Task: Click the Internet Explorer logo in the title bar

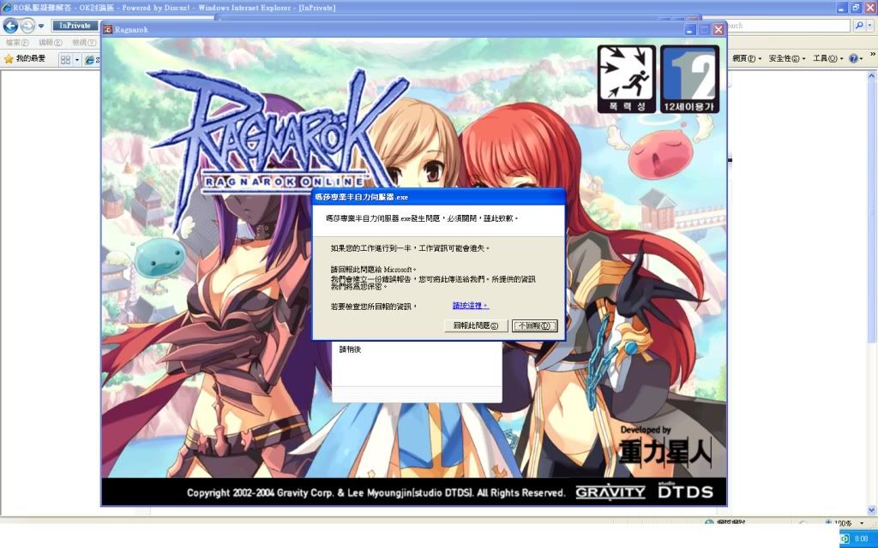Action: [7, 8]
